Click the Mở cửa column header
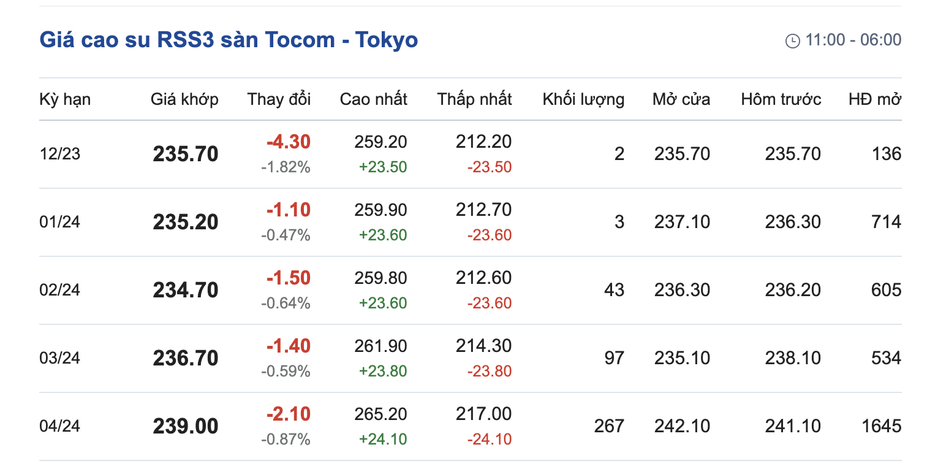The width and height of the screenshot is (946, 466). (681, 99)
